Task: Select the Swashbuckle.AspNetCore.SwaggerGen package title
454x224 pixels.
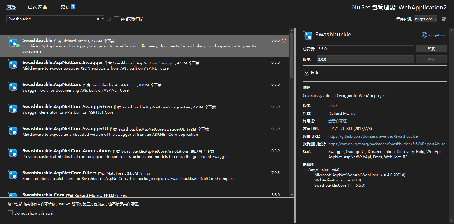Action: click(x=67, y=107)
